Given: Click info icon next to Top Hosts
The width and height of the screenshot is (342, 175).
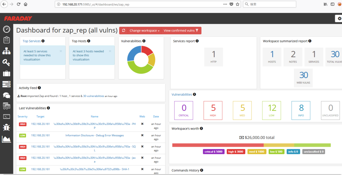Looking at the screenshot, I should click(89, 41).
